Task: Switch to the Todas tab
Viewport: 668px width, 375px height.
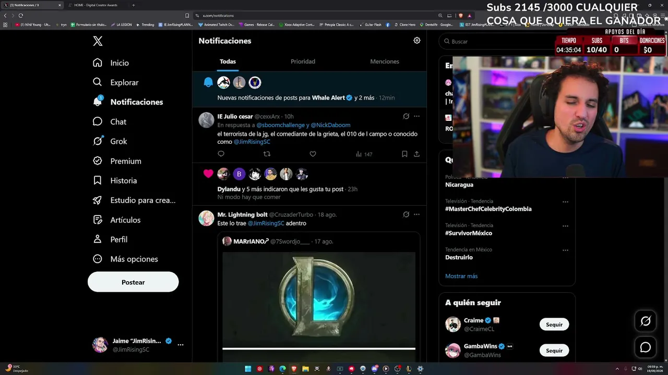Action: pyautogui.click(x=228, y=61)
